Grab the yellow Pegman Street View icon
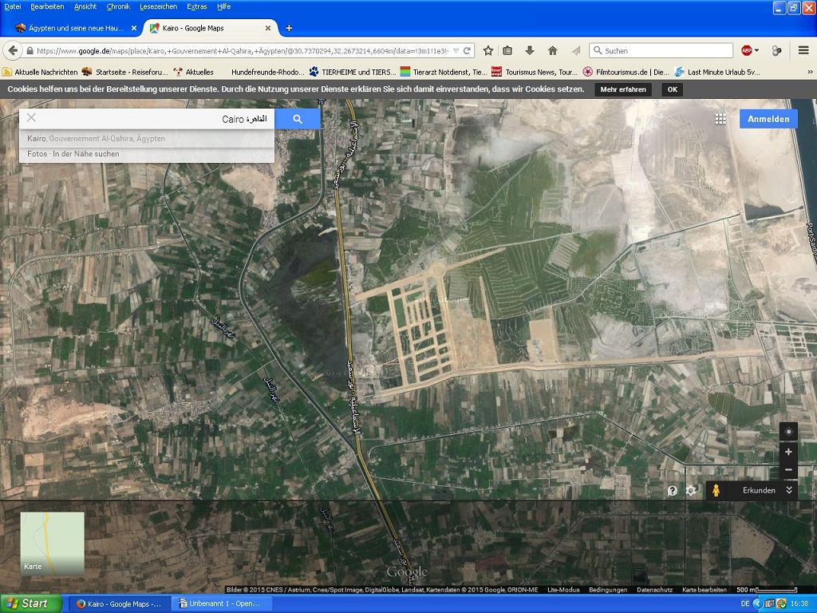Screen dimensions: 817x613 tap(716, 491)
